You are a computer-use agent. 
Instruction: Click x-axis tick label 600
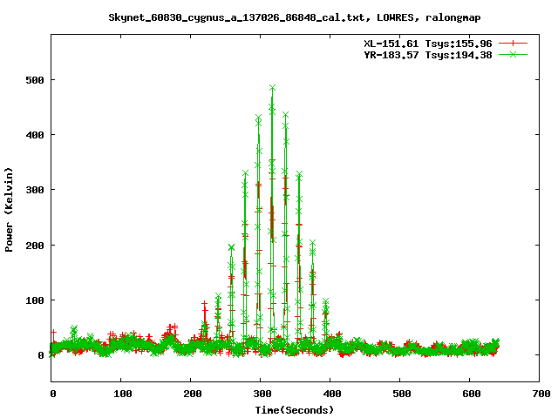pos(471,394)
